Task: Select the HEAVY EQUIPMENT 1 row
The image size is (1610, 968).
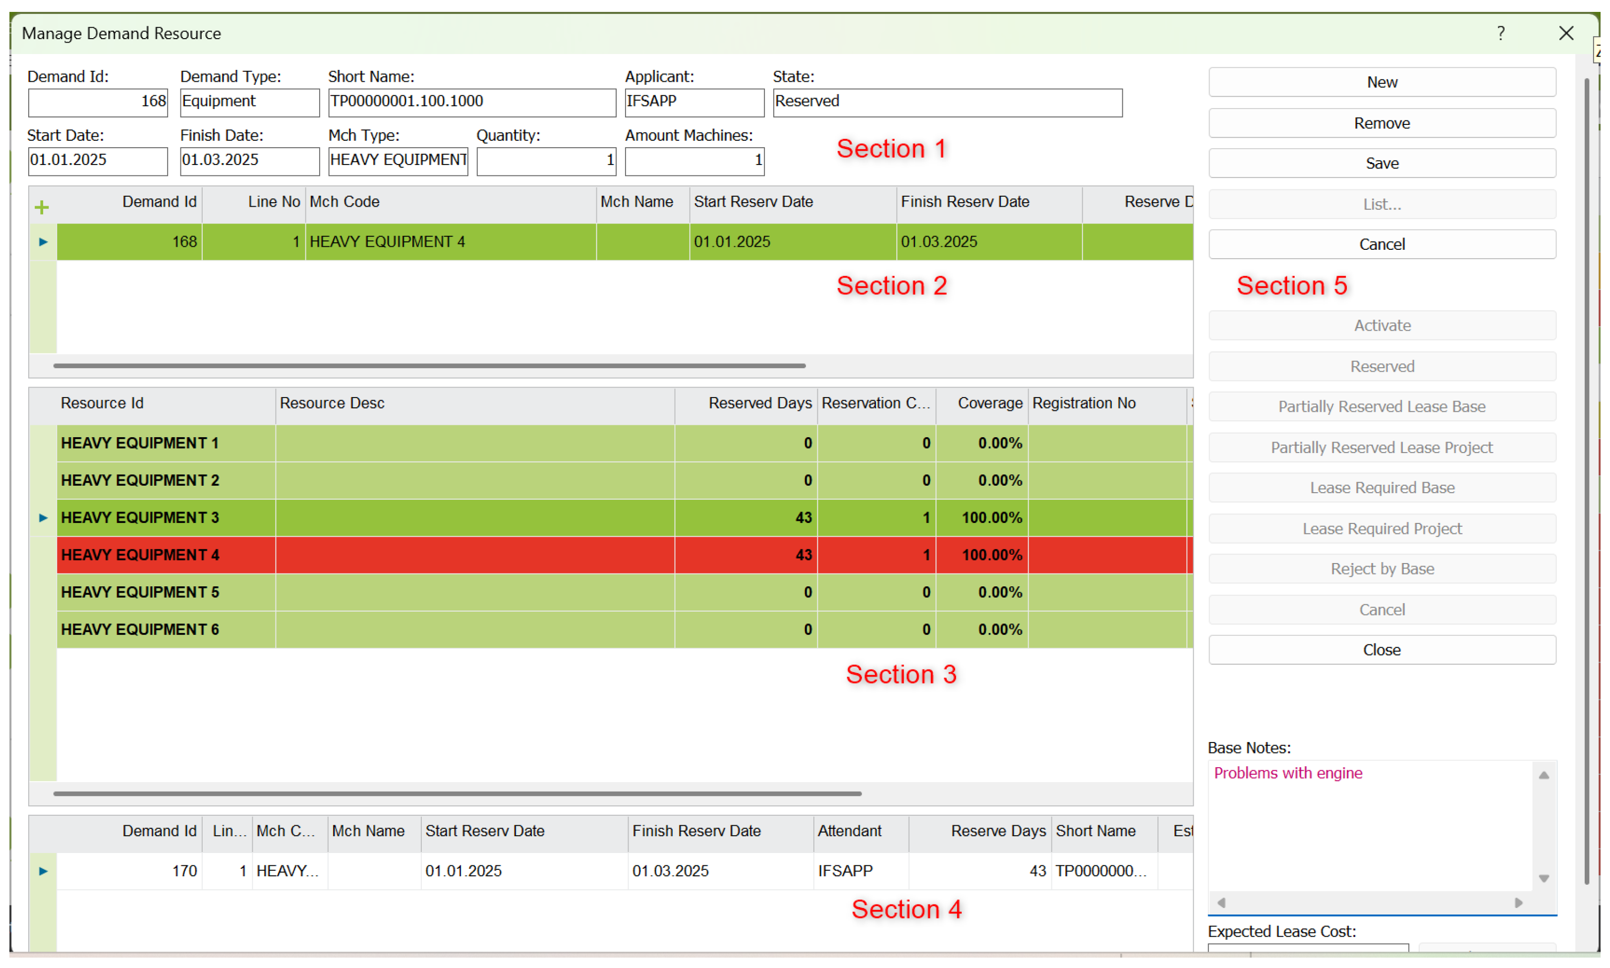Action: pos(624,444)
